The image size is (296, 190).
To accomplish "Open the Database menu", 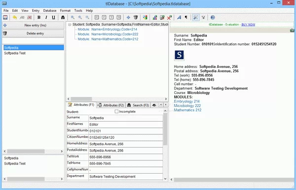I will click(x=50, y=10).
